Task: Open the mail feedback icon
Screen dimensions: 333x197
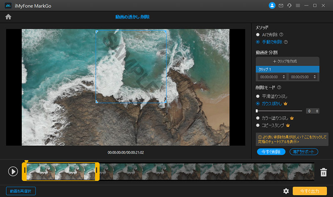Action: click(281, 5)
